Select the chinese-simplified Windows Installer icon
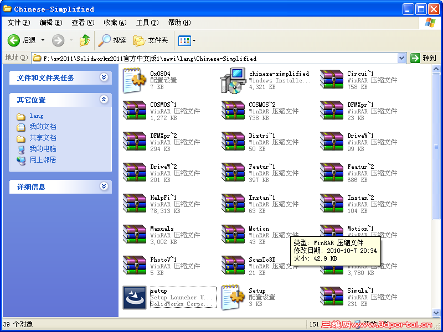 tap(233, 80)
